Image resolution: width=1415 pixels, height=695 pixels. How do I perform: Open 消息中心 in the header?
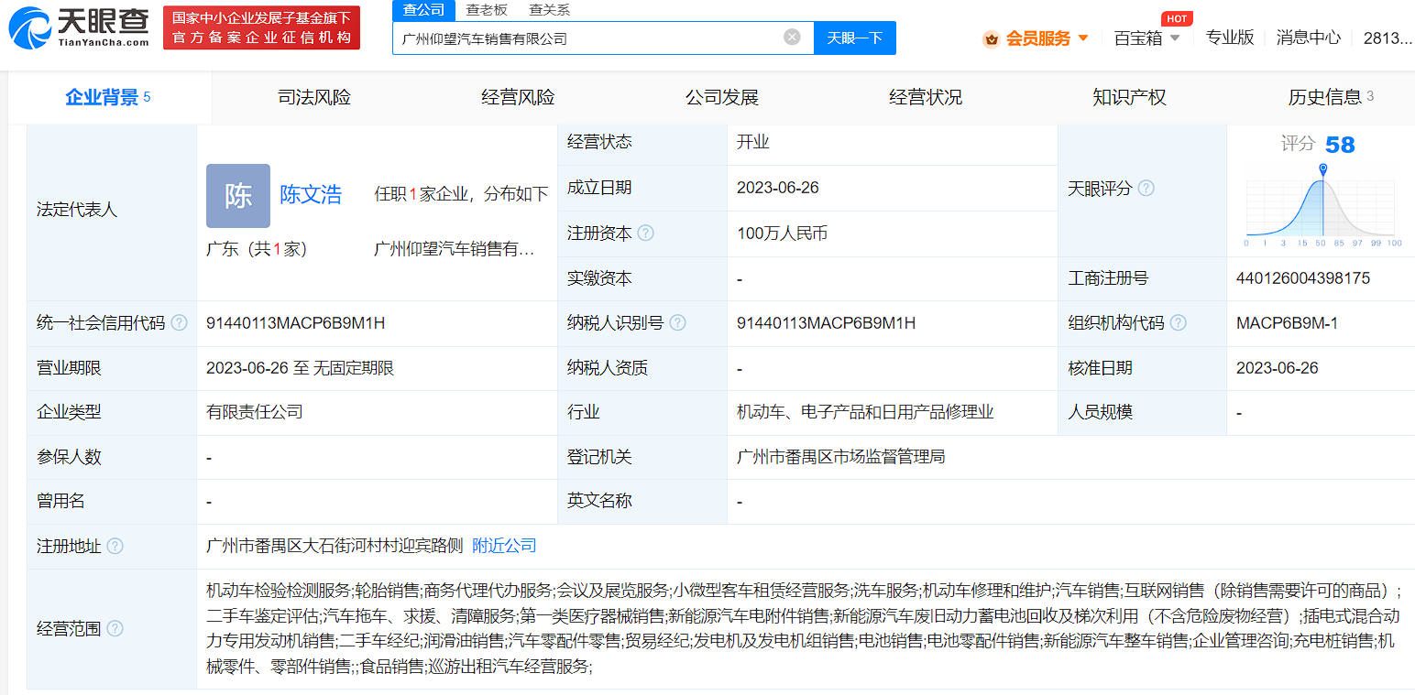click(1309, 38)
